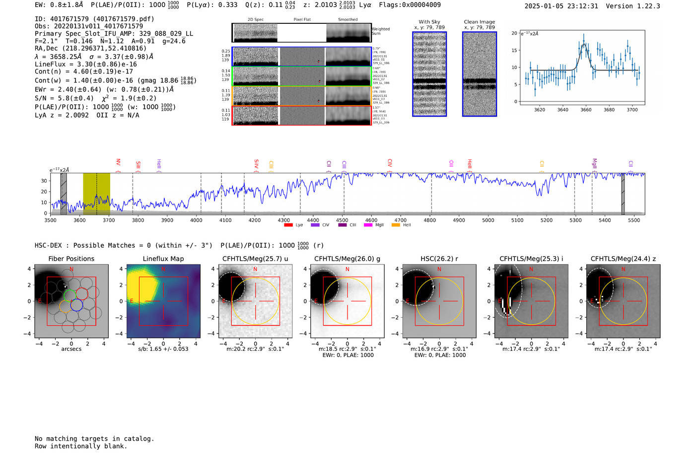695x473 pixels.
Task: Click the Weighted Sum 2D spectrum strip
Action: tap(302, 33)
